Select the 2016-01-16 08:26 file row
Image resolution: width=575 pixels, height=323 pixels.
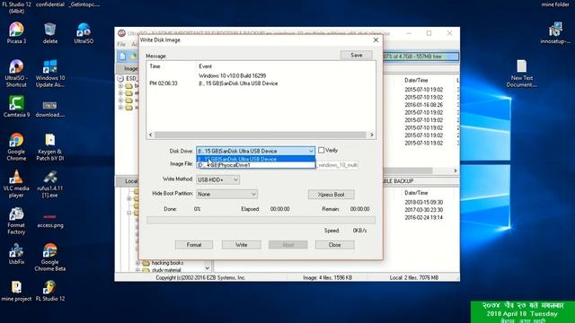[x=424, y=105]
